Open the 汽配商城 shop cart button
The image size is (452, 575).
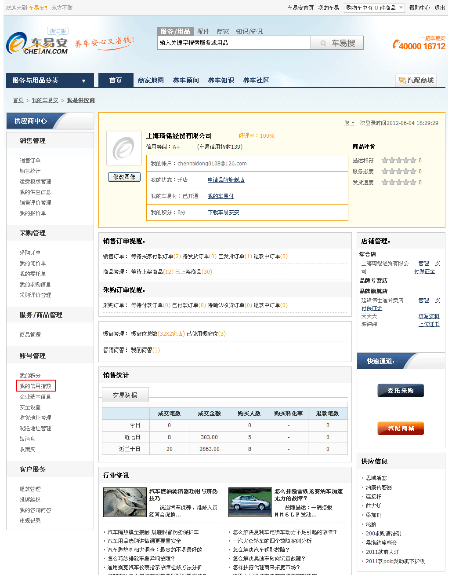[x=416, y=80]
